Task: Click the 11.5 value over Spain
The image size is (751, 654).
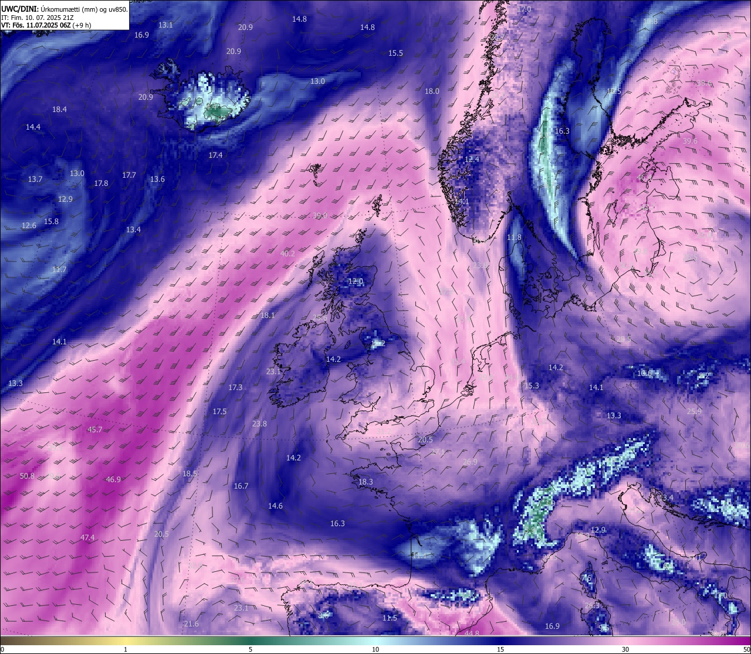Action: point(390,618)
